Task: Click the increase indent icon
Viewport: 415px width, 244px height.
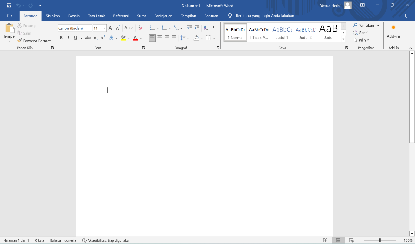Action: (197, 28)
